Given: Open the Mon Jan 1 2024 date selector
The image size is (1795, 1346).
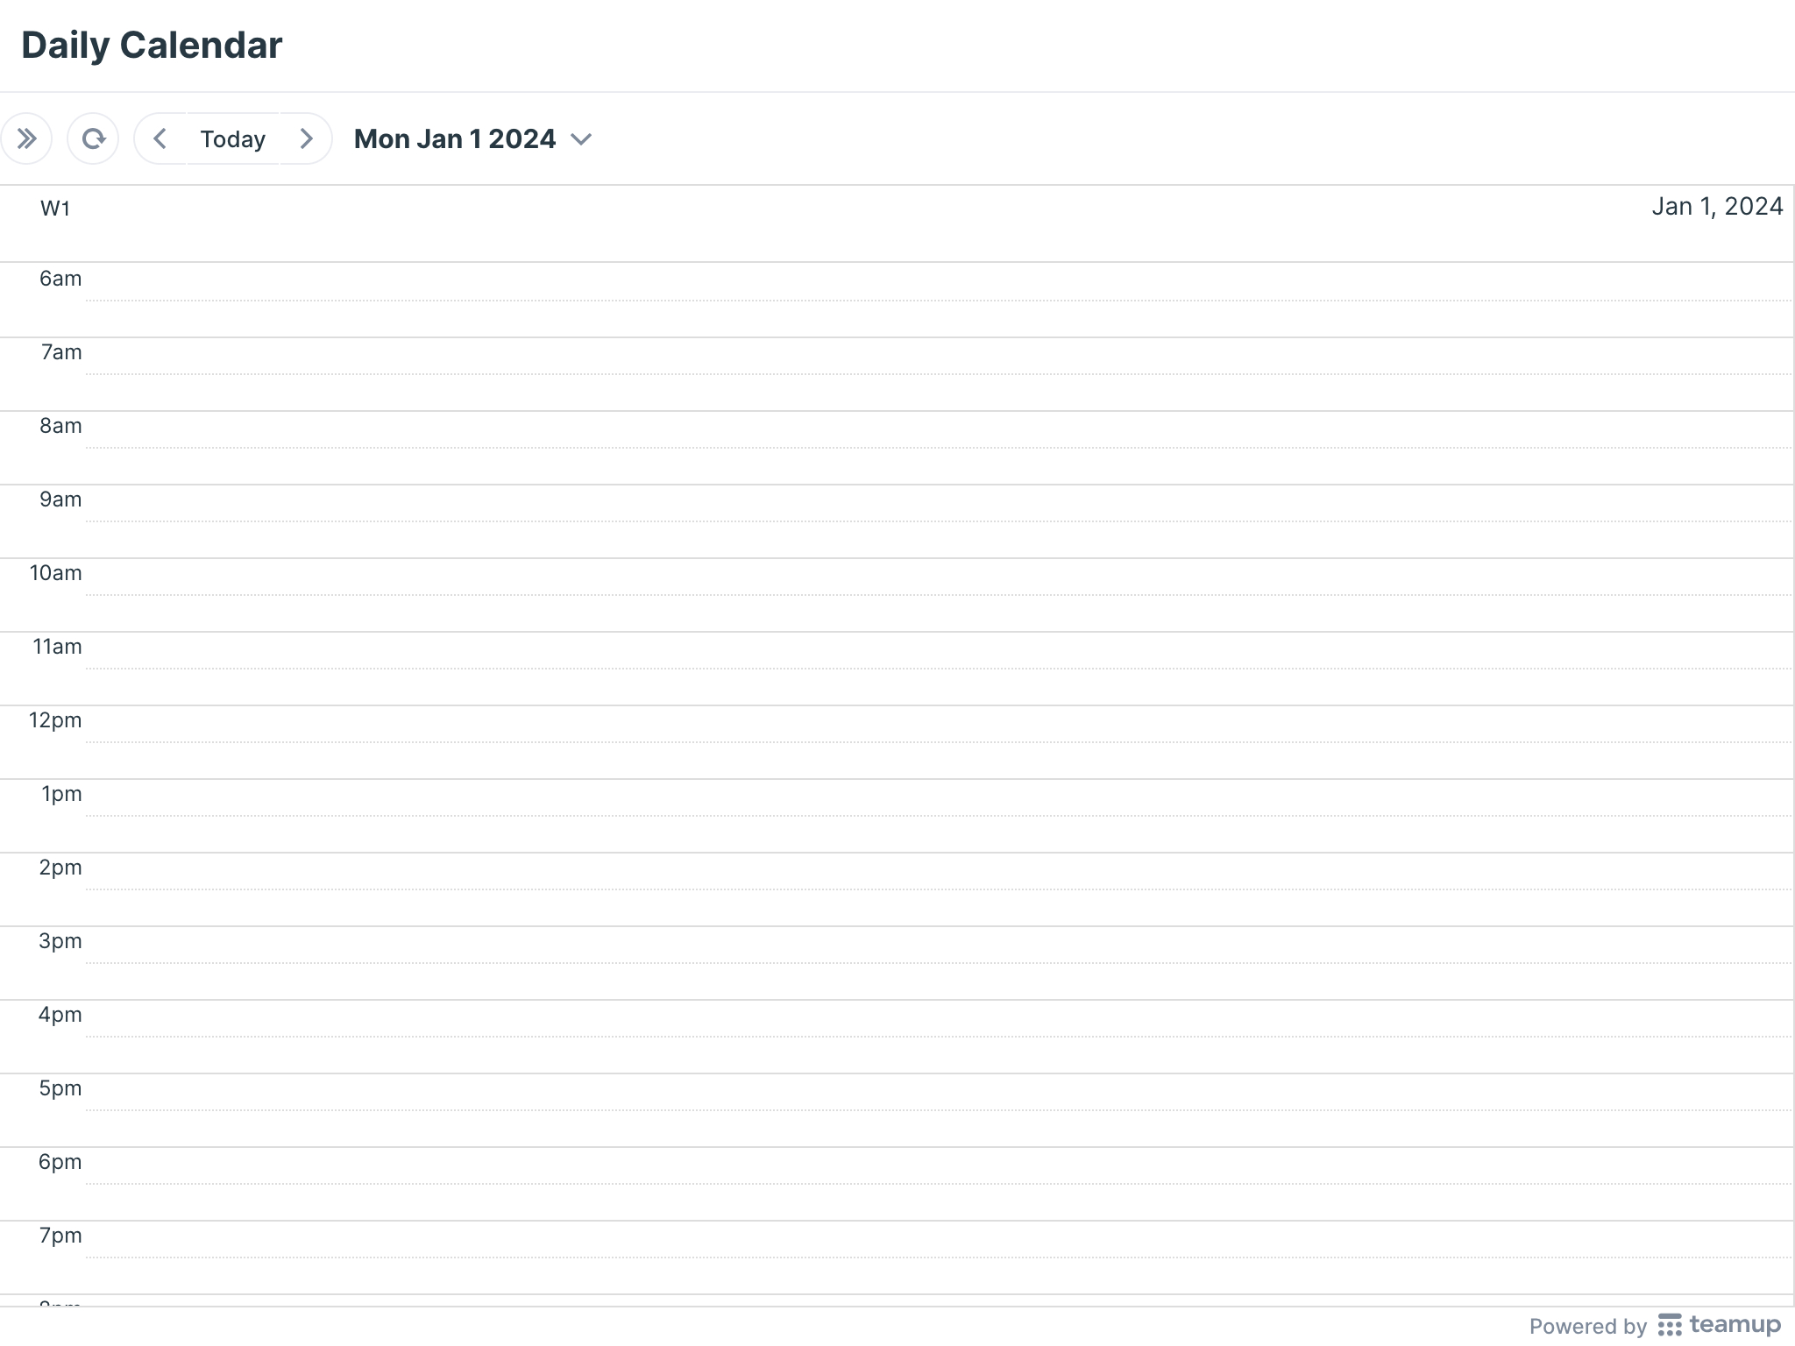Looking at the screenshot, I should pos(473,138).
